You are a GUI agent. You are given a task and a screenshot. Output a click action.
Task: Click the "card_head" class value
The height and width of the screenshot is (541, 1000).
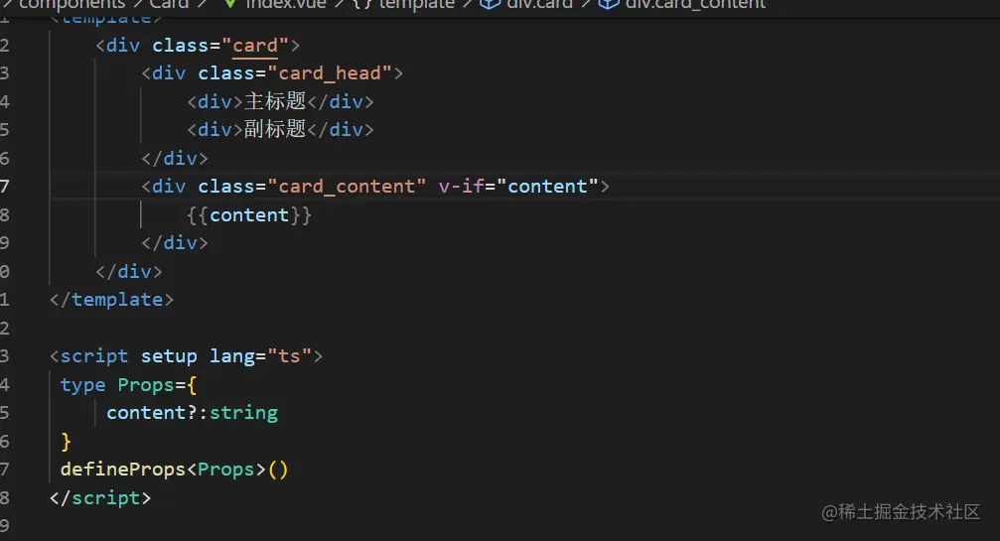click(330, 73)
